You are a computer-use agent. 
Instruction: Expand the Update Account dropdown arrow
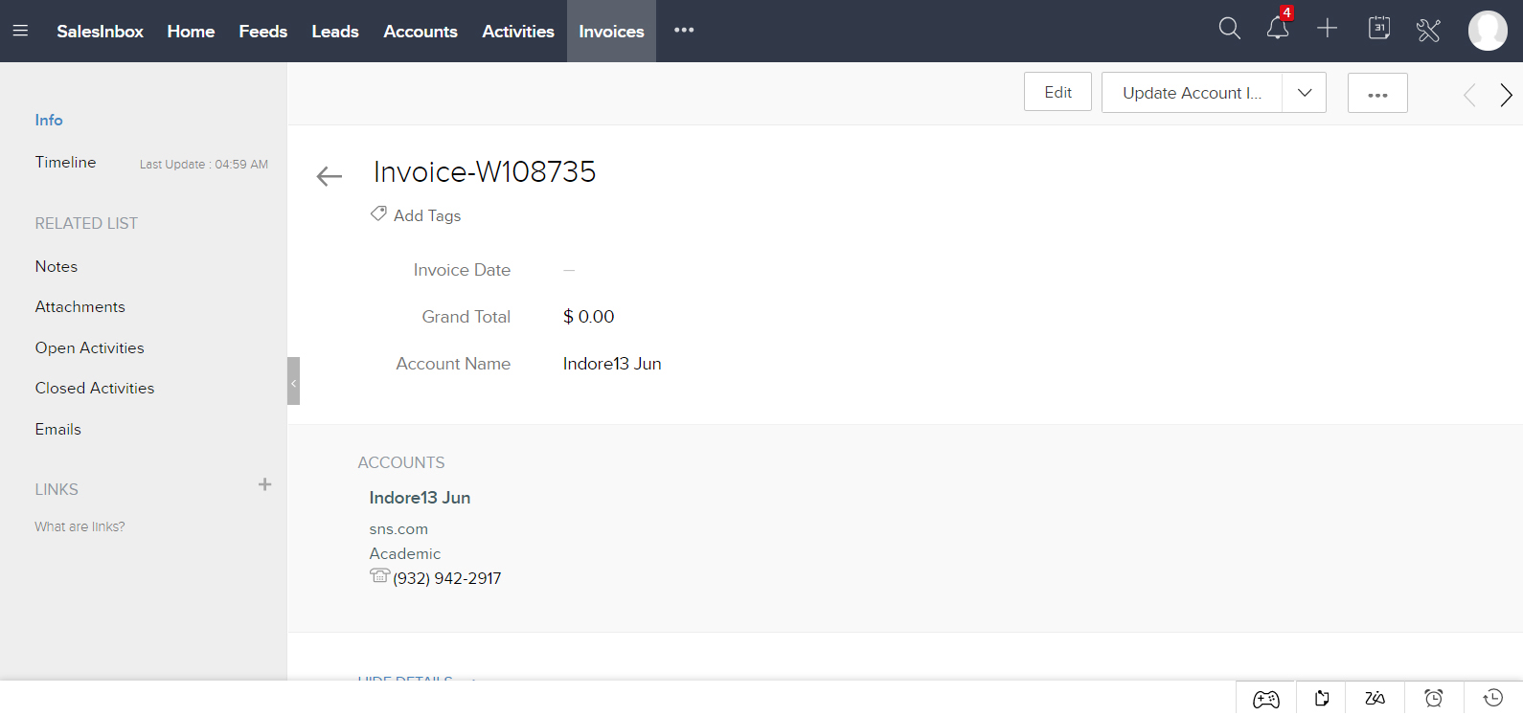pyautogui.click(x=1305, y=93)
